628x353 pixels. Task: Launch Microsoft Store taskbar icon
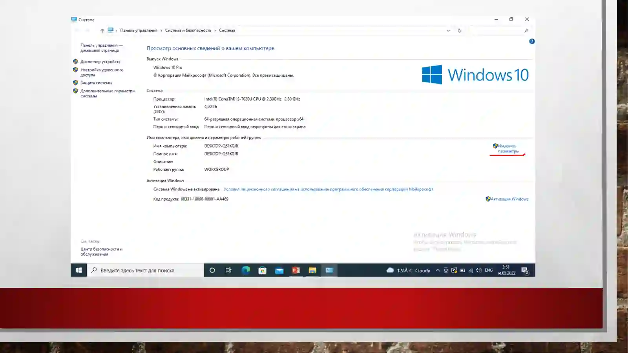tap(263, 270)
